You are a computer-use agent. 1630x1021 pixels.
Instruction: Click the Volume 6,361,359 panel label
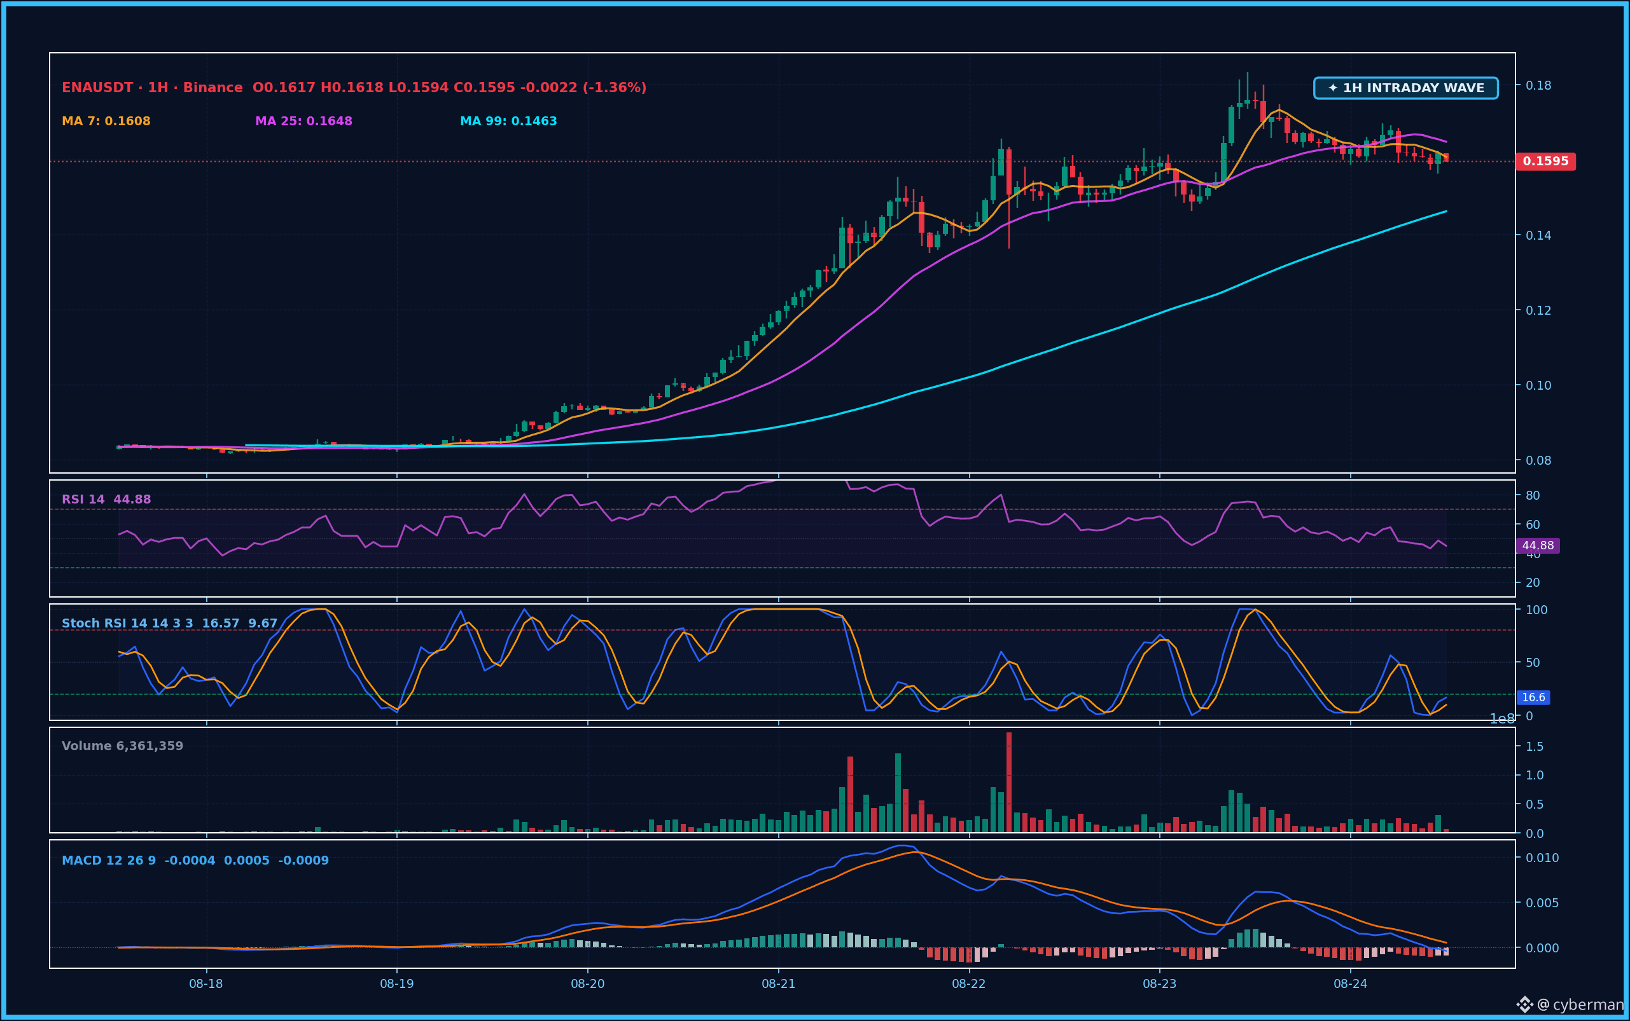point(122,746)
